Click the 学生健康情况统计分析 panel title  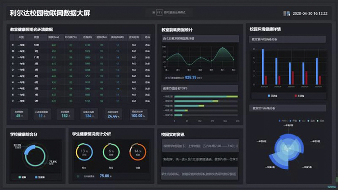[x=91, y=134]
